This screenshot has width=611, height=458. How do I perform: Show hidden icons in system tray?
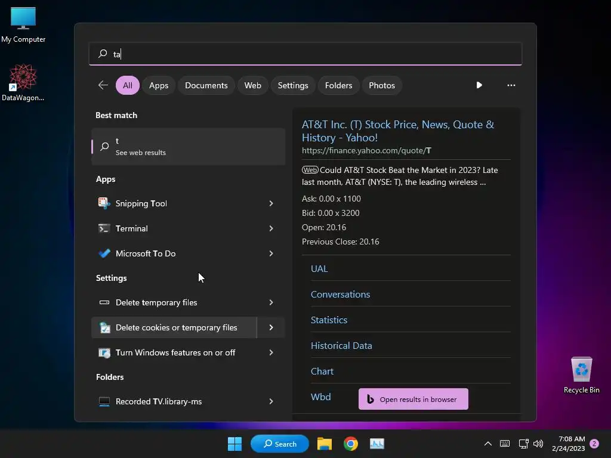[487, 444]
